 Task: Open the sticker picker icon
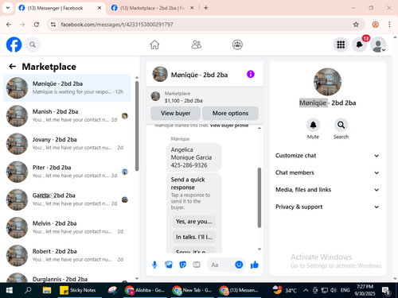click(182, 265)
